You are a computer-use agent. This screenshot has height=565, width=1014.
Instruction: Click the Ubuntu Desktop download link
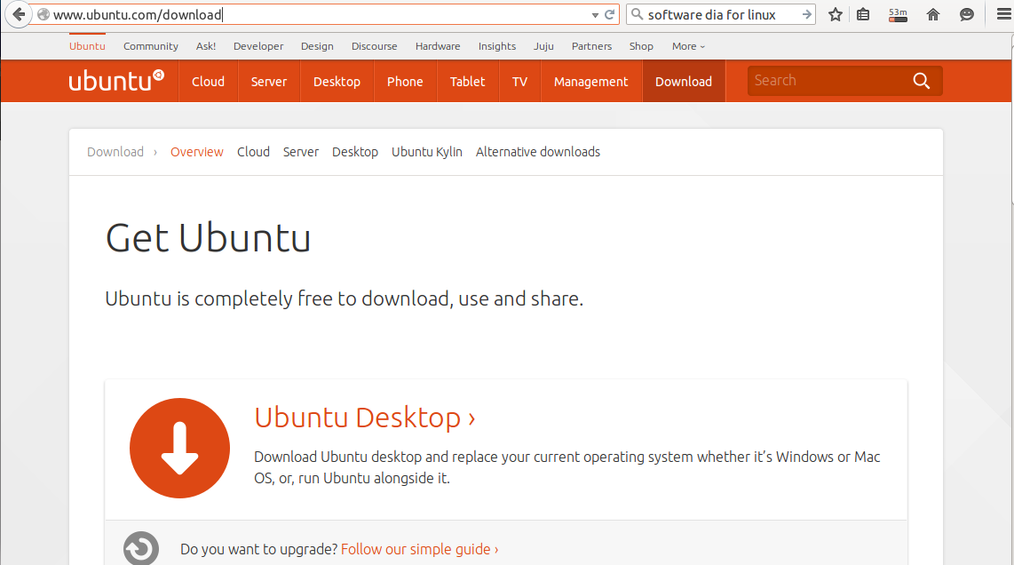(359, 418)
